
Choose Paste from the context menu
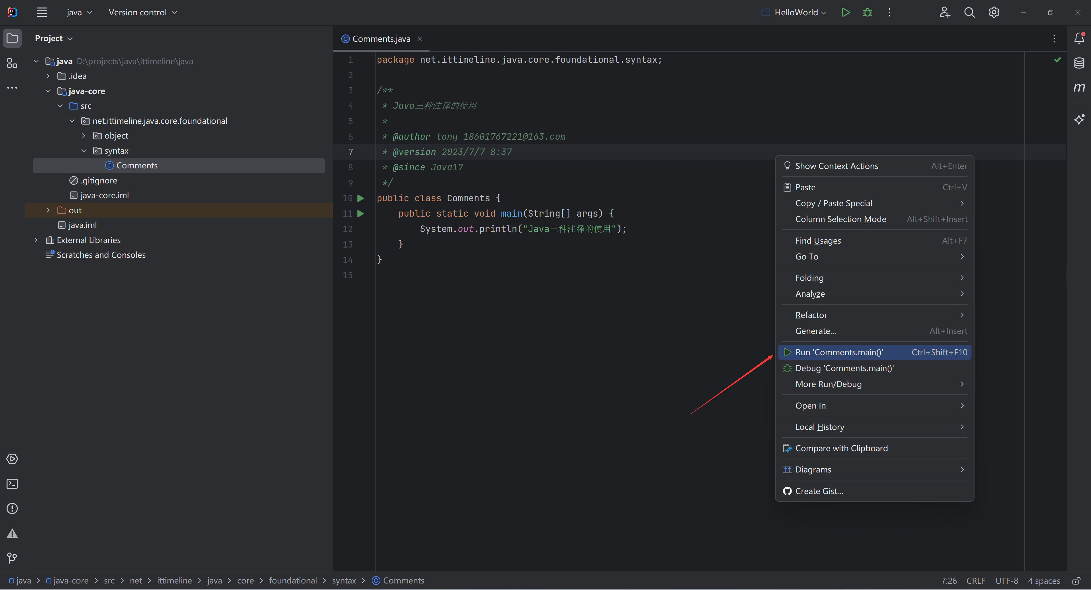coord(874,187)
